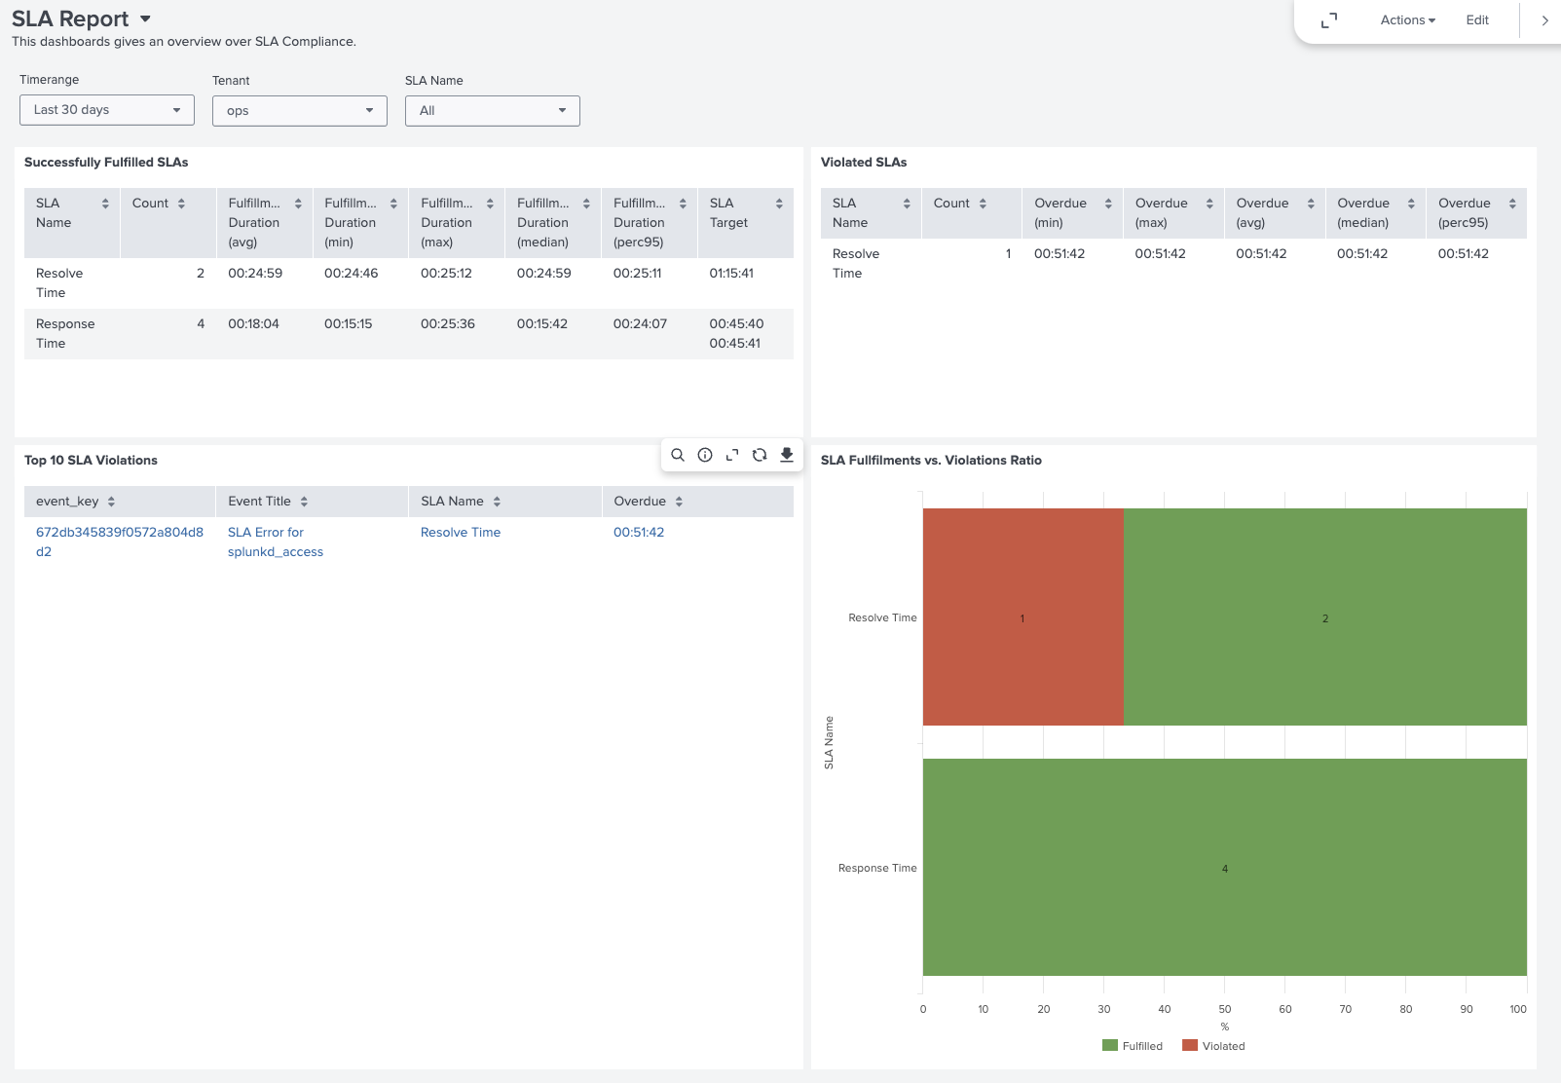Open the Timerange dropdown showing Last 30 days
The height and width of the screenshot is (1083, 1561).
coord(107,110)
